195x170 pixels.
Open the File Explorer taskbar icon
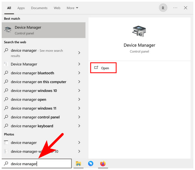[x=78, y=163]
